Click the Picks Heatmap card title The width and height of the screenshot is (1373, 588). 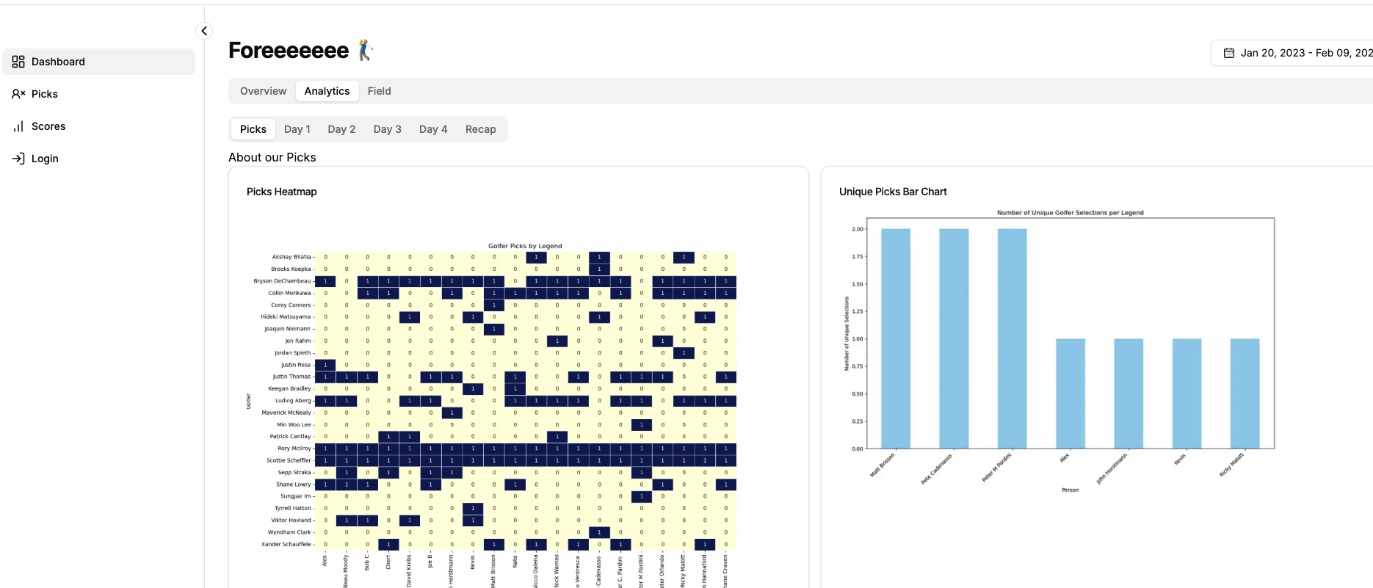click(281, 192)
